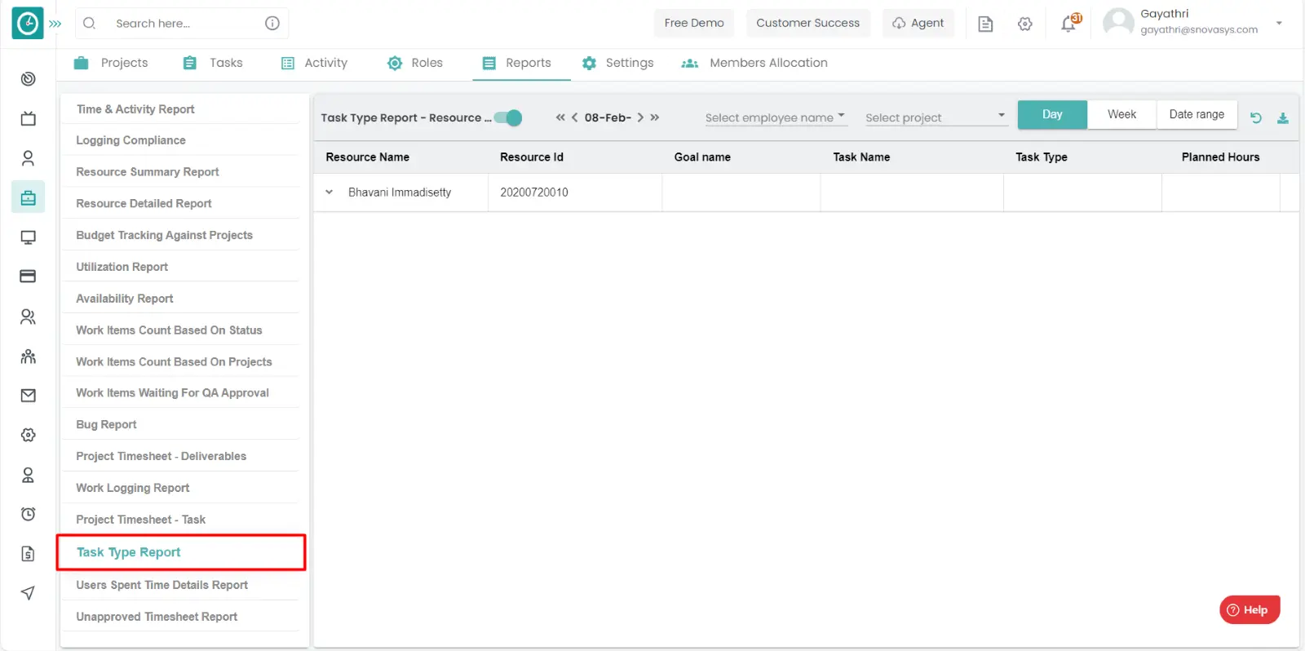
Task: Open the Members Allocation tab
Action: click(x=754, y=63)
